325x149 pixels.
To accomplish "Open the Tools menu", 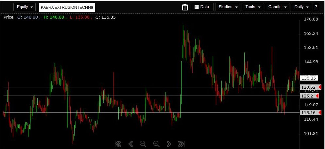I will tap(252, 7).
